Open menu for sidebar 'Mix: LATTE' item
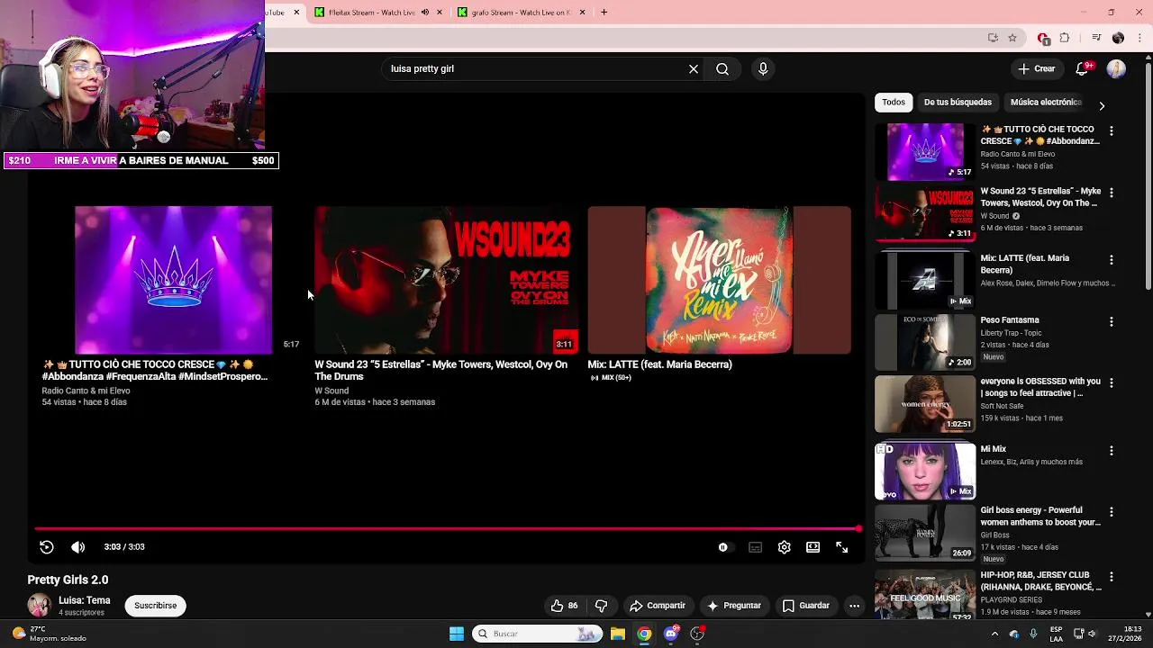The width and height of the screenshot is (1153, 648). coord(1112,260)
